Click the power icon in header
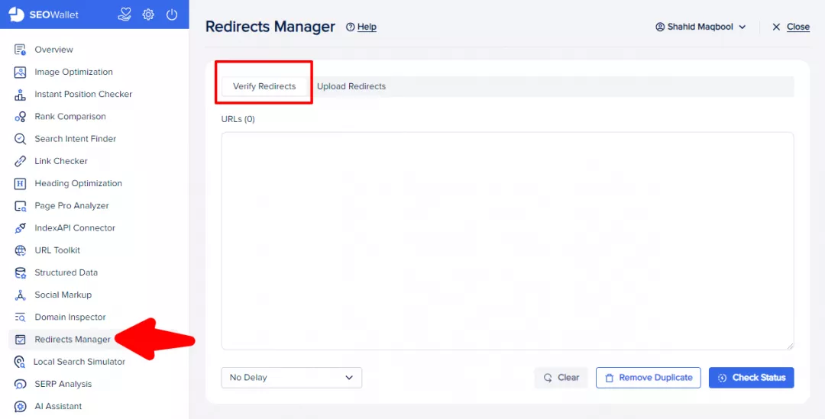 click(x=172, y=15)
